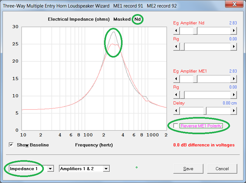Viewport: 246px width, 183px height.
Task: Click the 0.0 dB difference in voltages text
Action: tap(204, 145)
